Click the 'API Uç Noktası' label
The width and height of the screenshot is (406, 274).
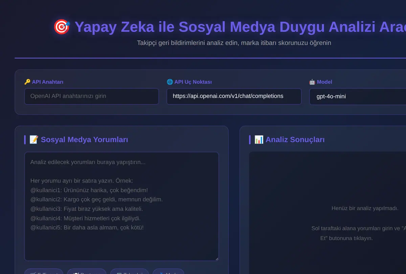(193, 82)
